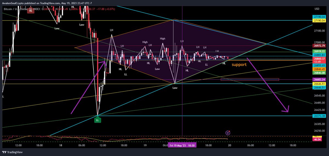Viewport: 329px width, 156px height.
Task: Click the 26250.00 price axis tick
Action: click(x=319, y=131)
